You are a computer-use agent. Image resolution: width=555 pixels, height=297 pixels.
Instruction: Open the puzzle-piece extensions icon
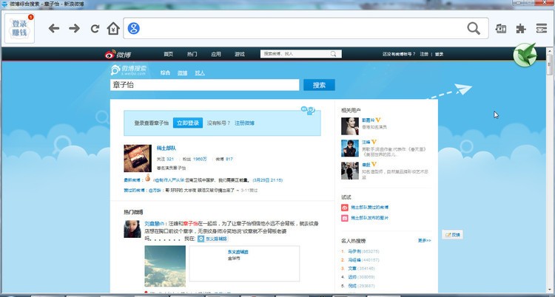tap(521, 28)
